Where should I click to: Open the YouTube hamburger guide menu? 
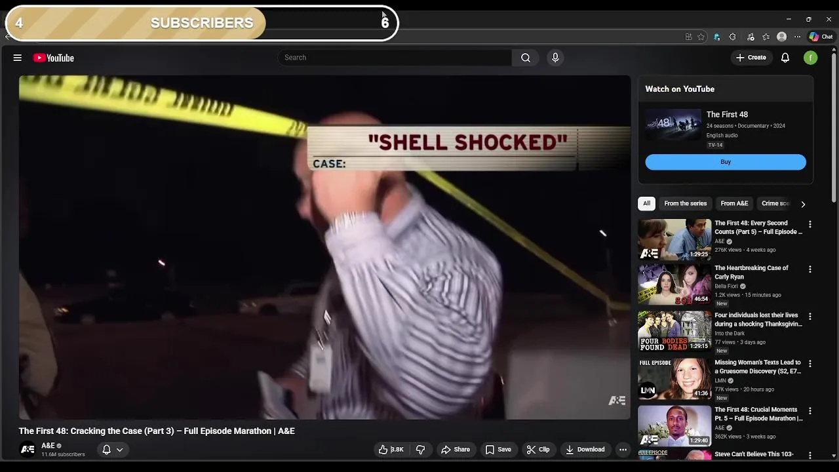(x=18, y=58)
